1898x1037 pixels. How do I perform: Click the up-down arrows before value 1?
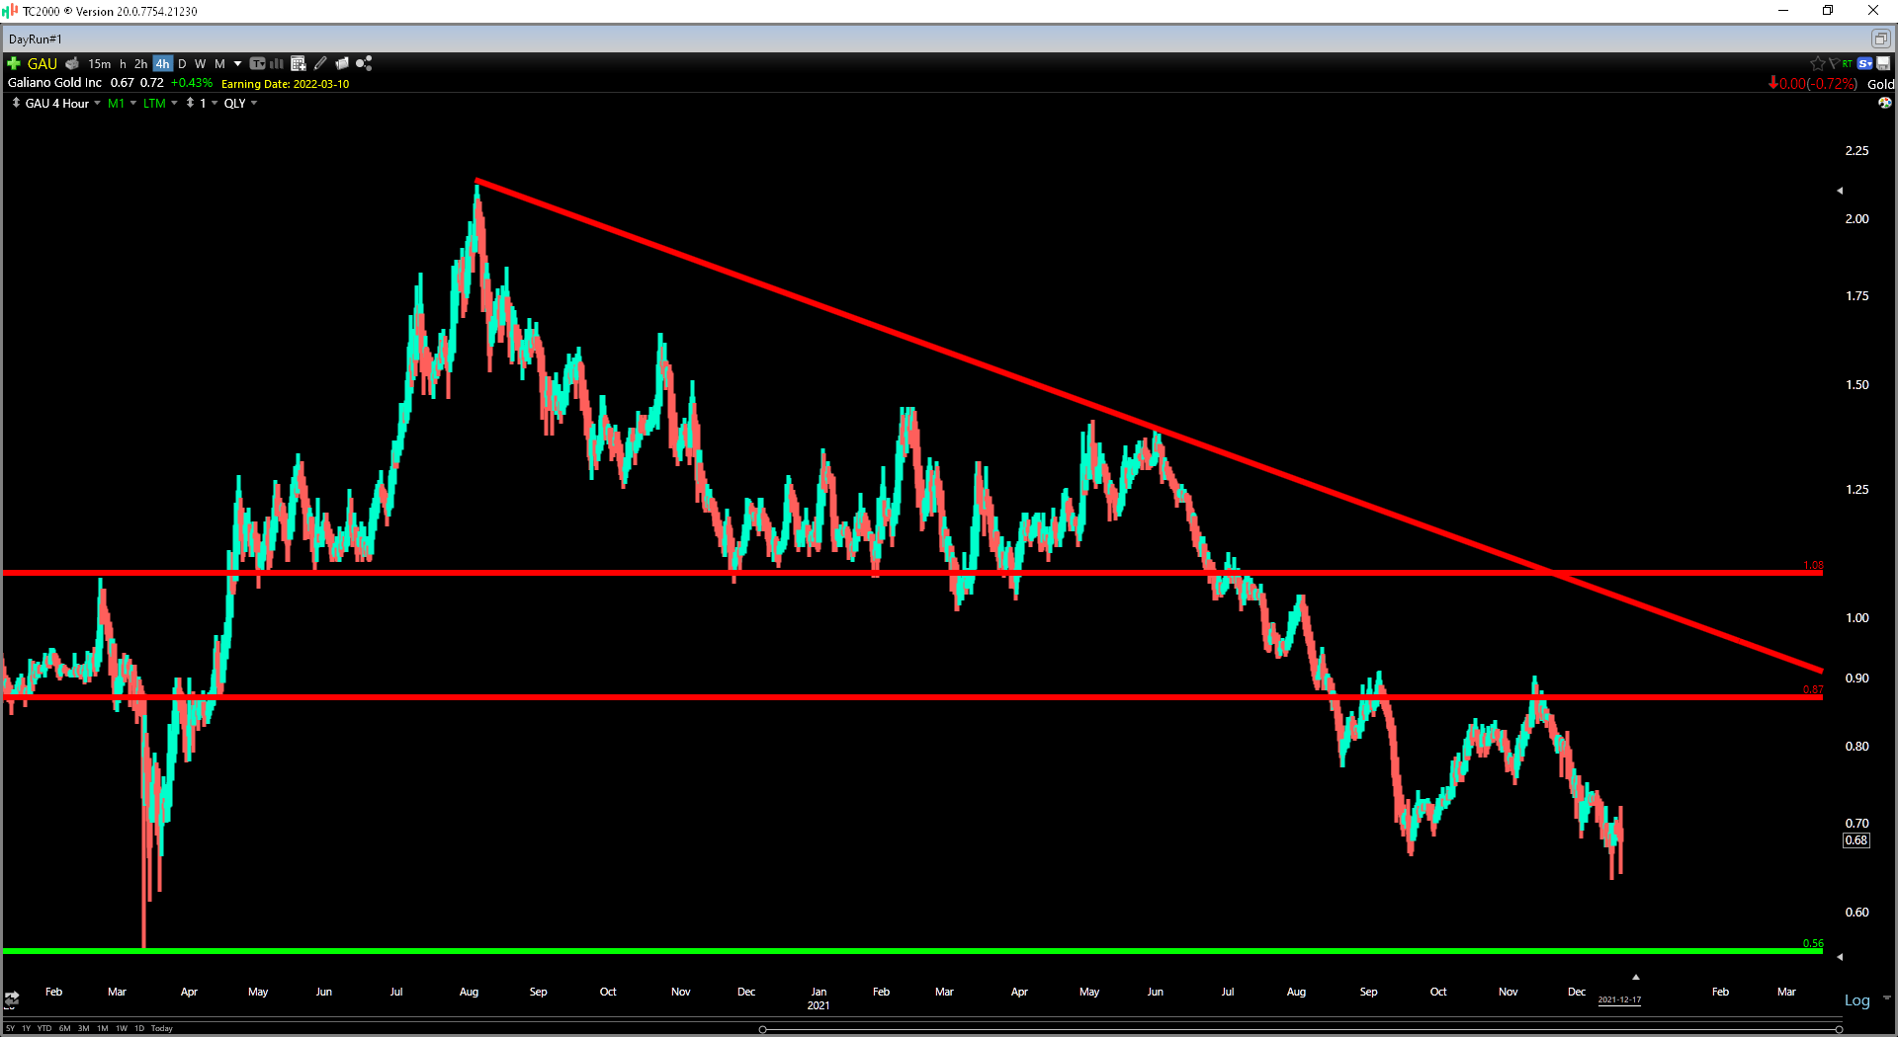pyautogui.click(x=191, y=103)
